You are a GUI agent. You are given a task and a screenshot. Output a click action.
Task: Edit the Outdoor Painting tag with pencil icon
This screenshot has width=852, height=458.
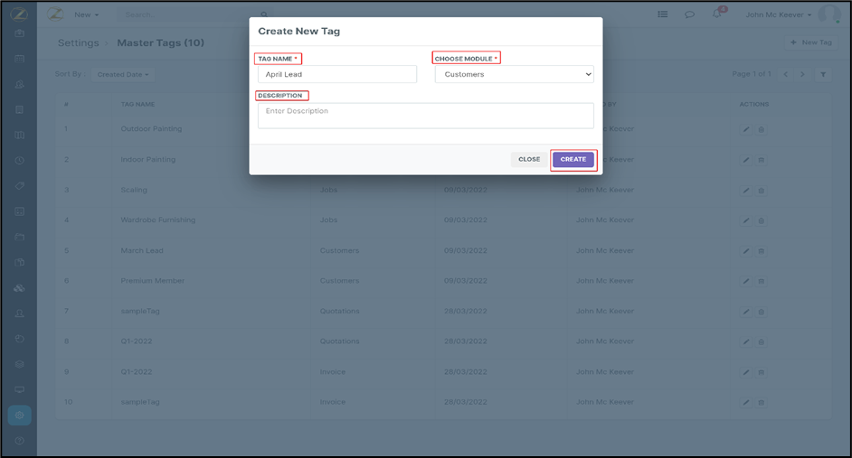coord(746,130)
